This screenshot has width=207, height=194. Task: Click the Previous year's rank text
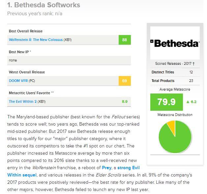coord(35,14)
